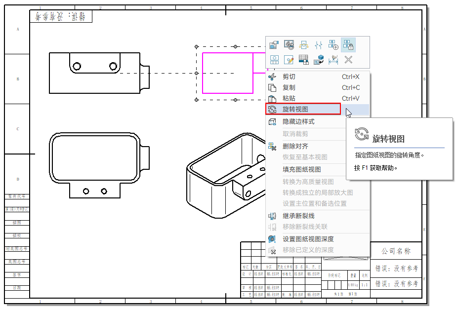Click the create alignment icon with plus sign
This screenshot has width=457, height=309.
333,45
